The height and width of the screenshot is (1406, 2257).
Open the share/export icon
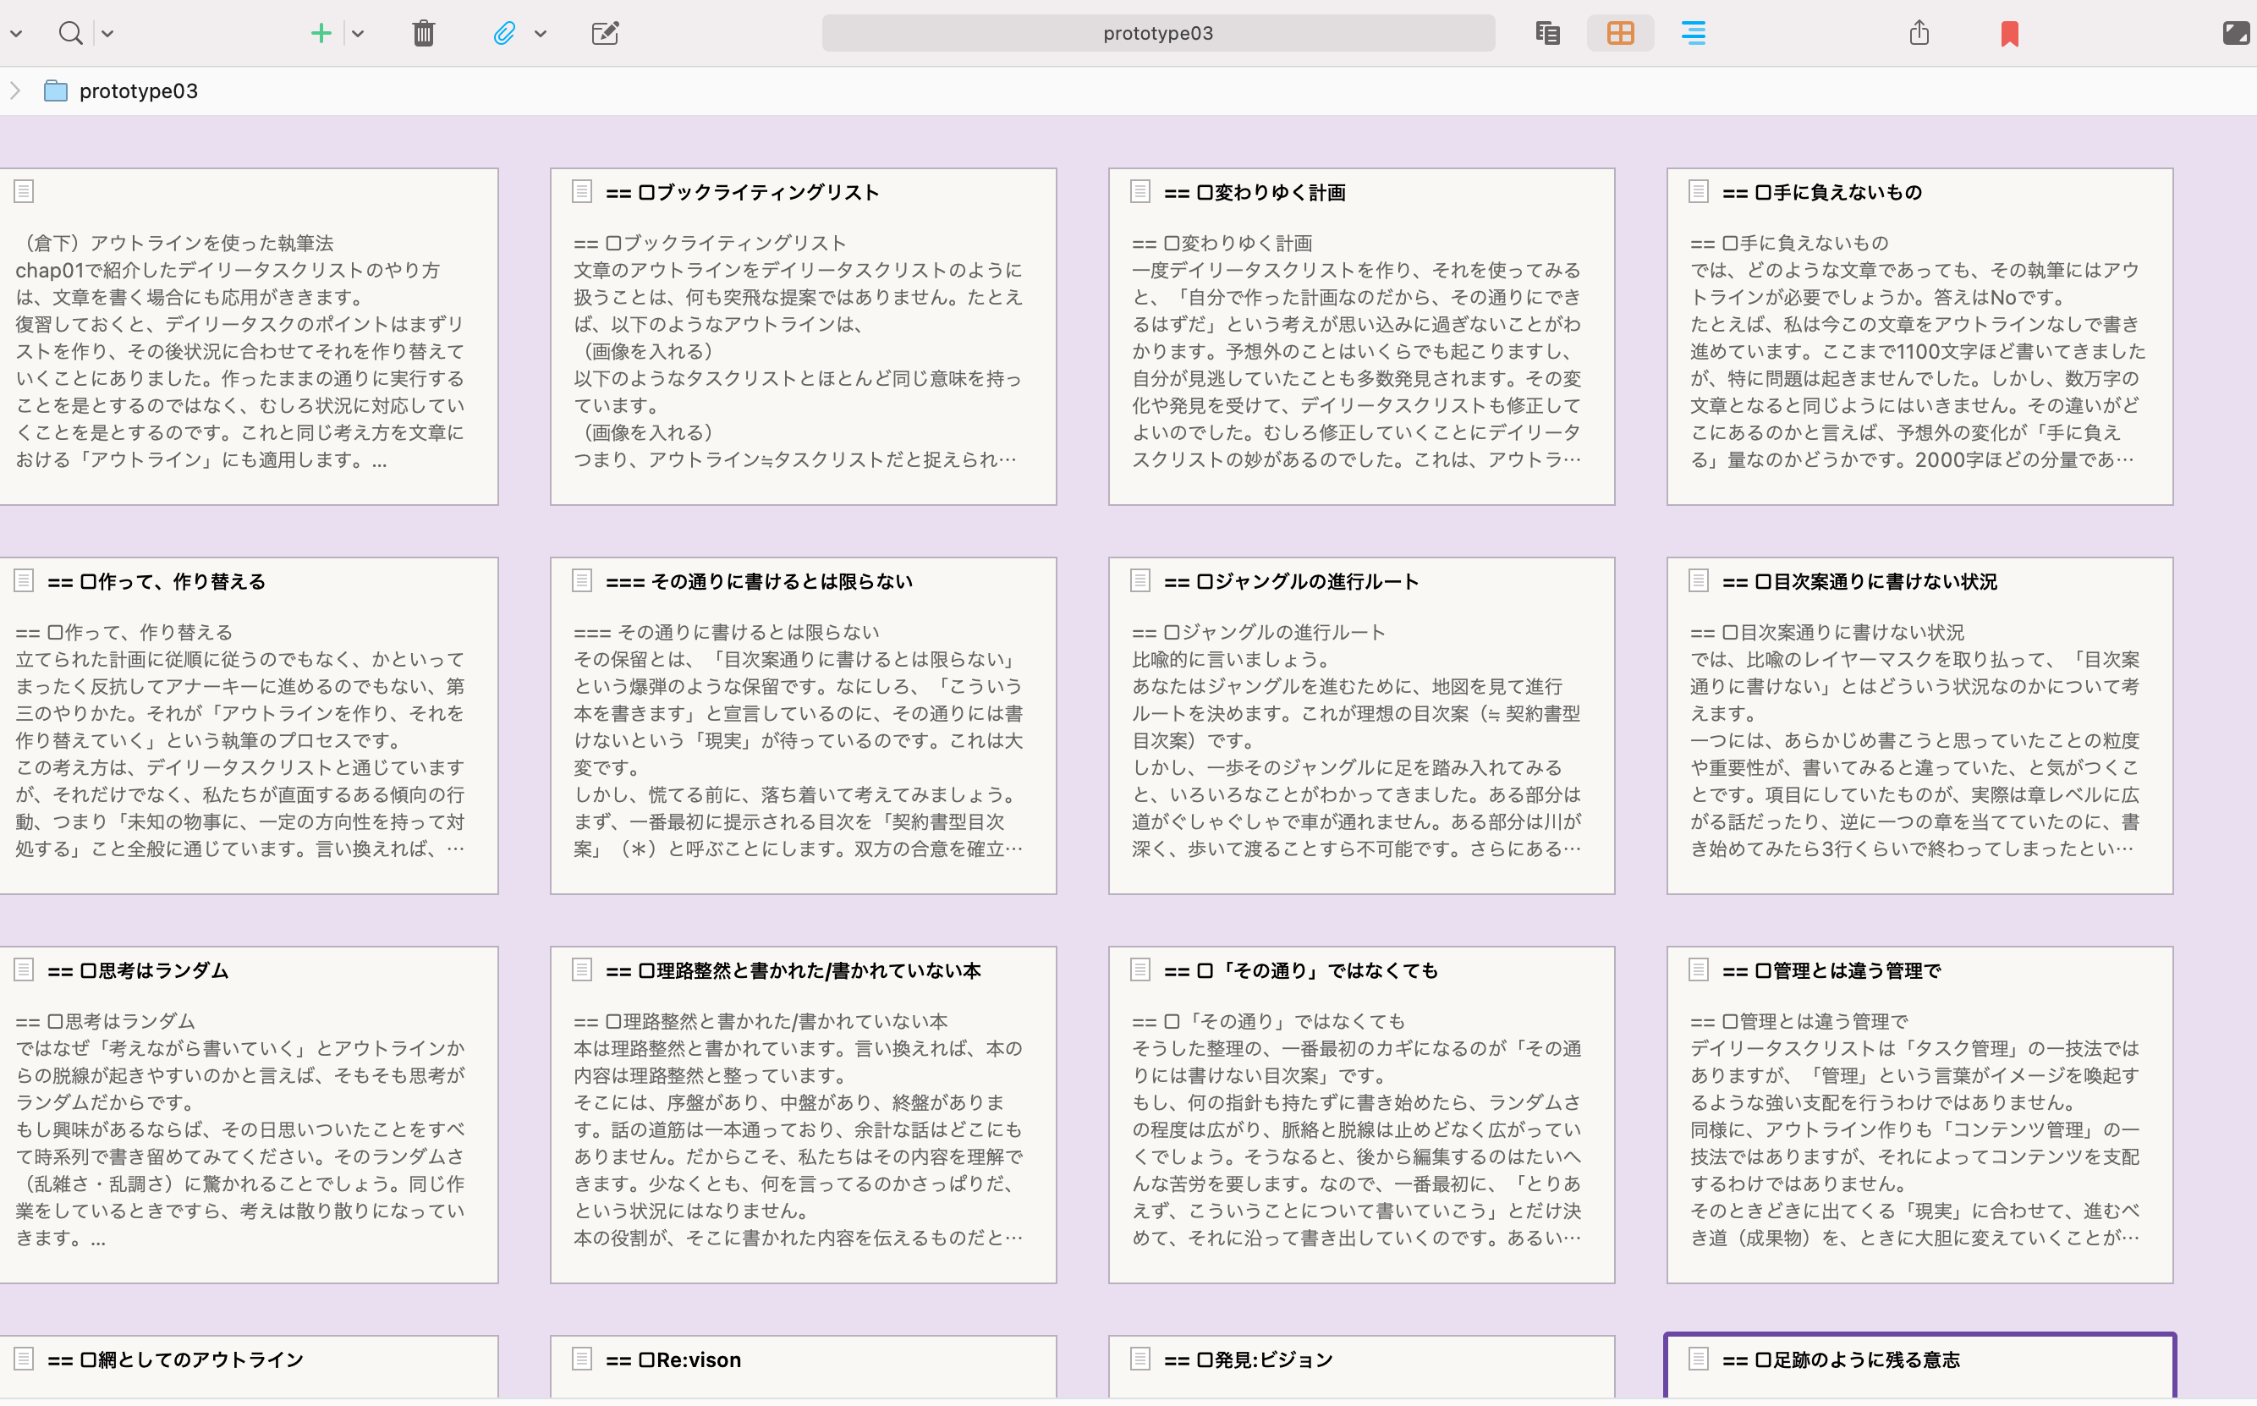click(x=1919, y=32)
